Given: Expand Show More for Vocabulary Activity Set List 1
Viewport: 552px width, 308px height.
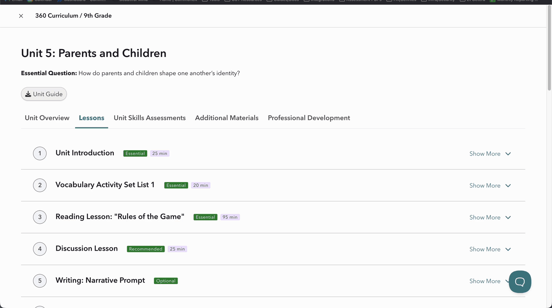Looking at the screenshot, I should (x=490, y=185).
